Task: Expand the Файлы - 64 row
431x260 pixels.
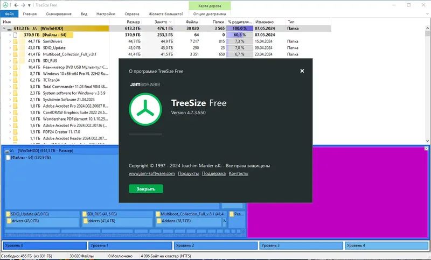Action: point(10,34)
